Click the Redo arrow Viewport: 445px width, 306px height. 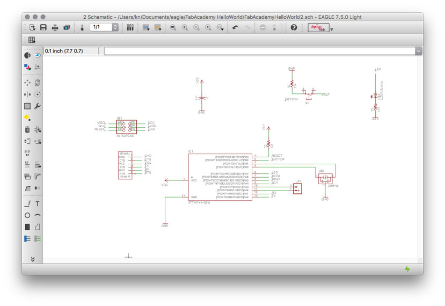[x=247, y=27]
